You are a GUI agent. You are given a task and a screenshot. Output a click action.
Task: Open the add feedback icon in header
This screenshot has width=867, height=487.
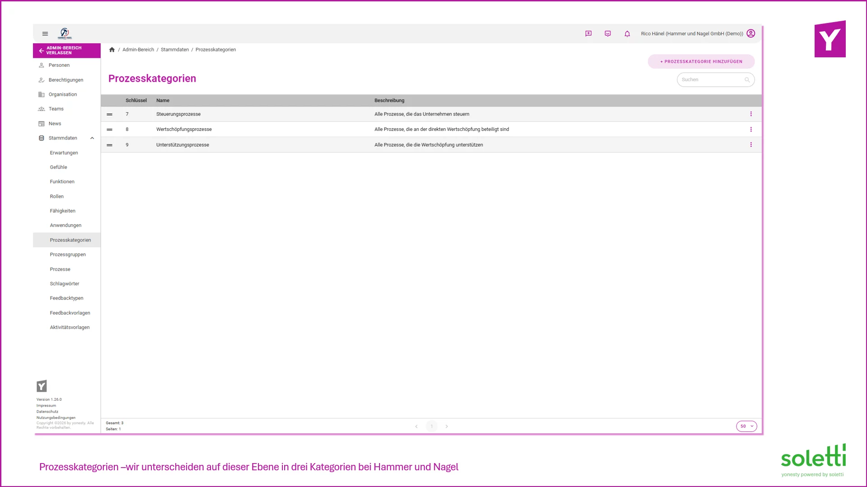(588, 33)
